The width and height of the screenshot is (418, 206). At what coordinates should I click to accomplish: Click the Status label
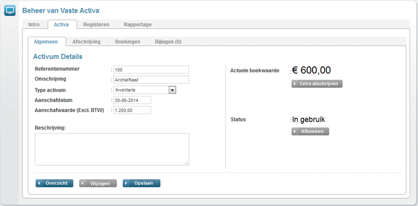click(x=238, y=120)
